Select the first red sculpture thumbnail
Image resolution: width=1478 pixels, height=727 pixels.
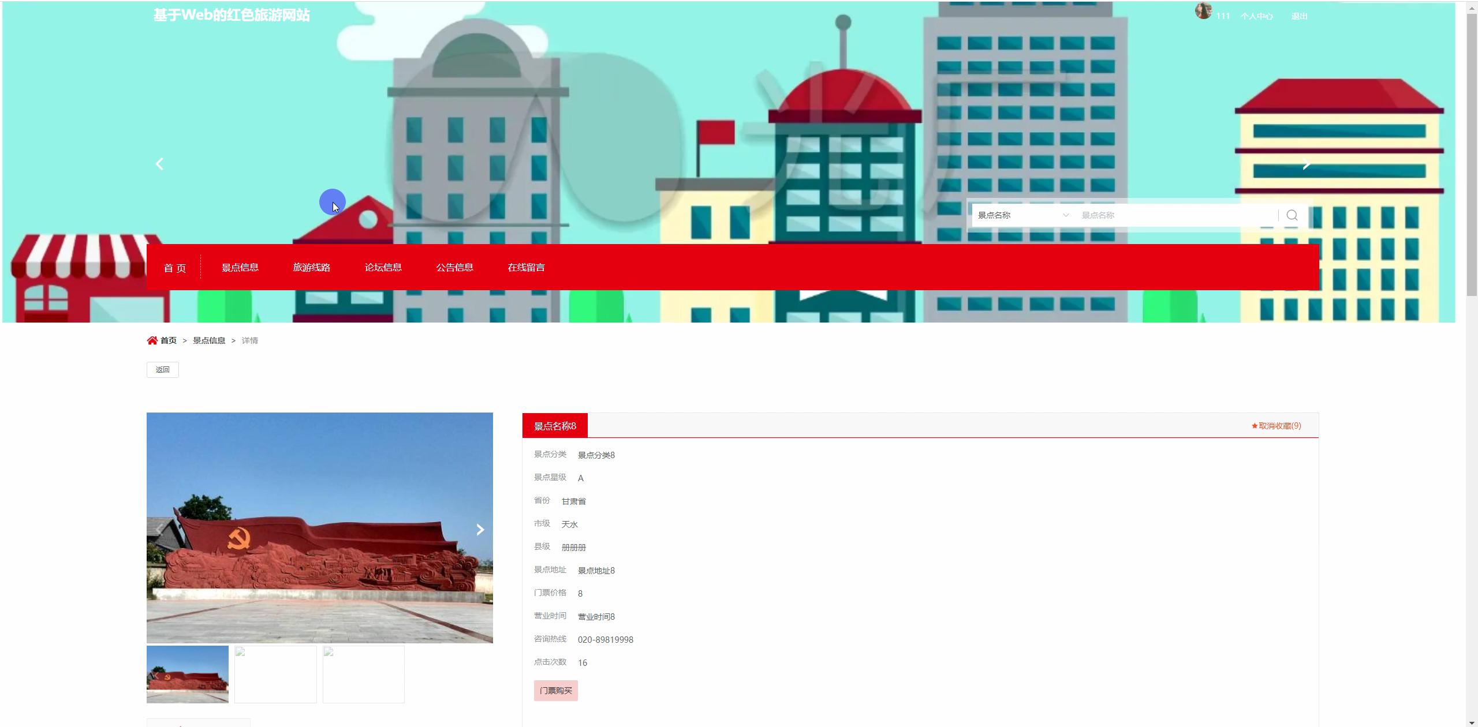pos(188,674)
